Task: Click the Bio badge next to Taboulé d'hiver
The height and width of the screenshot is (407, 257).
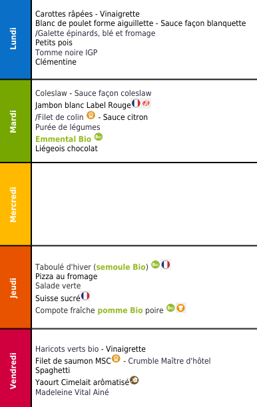Action: tap(155, 264)
